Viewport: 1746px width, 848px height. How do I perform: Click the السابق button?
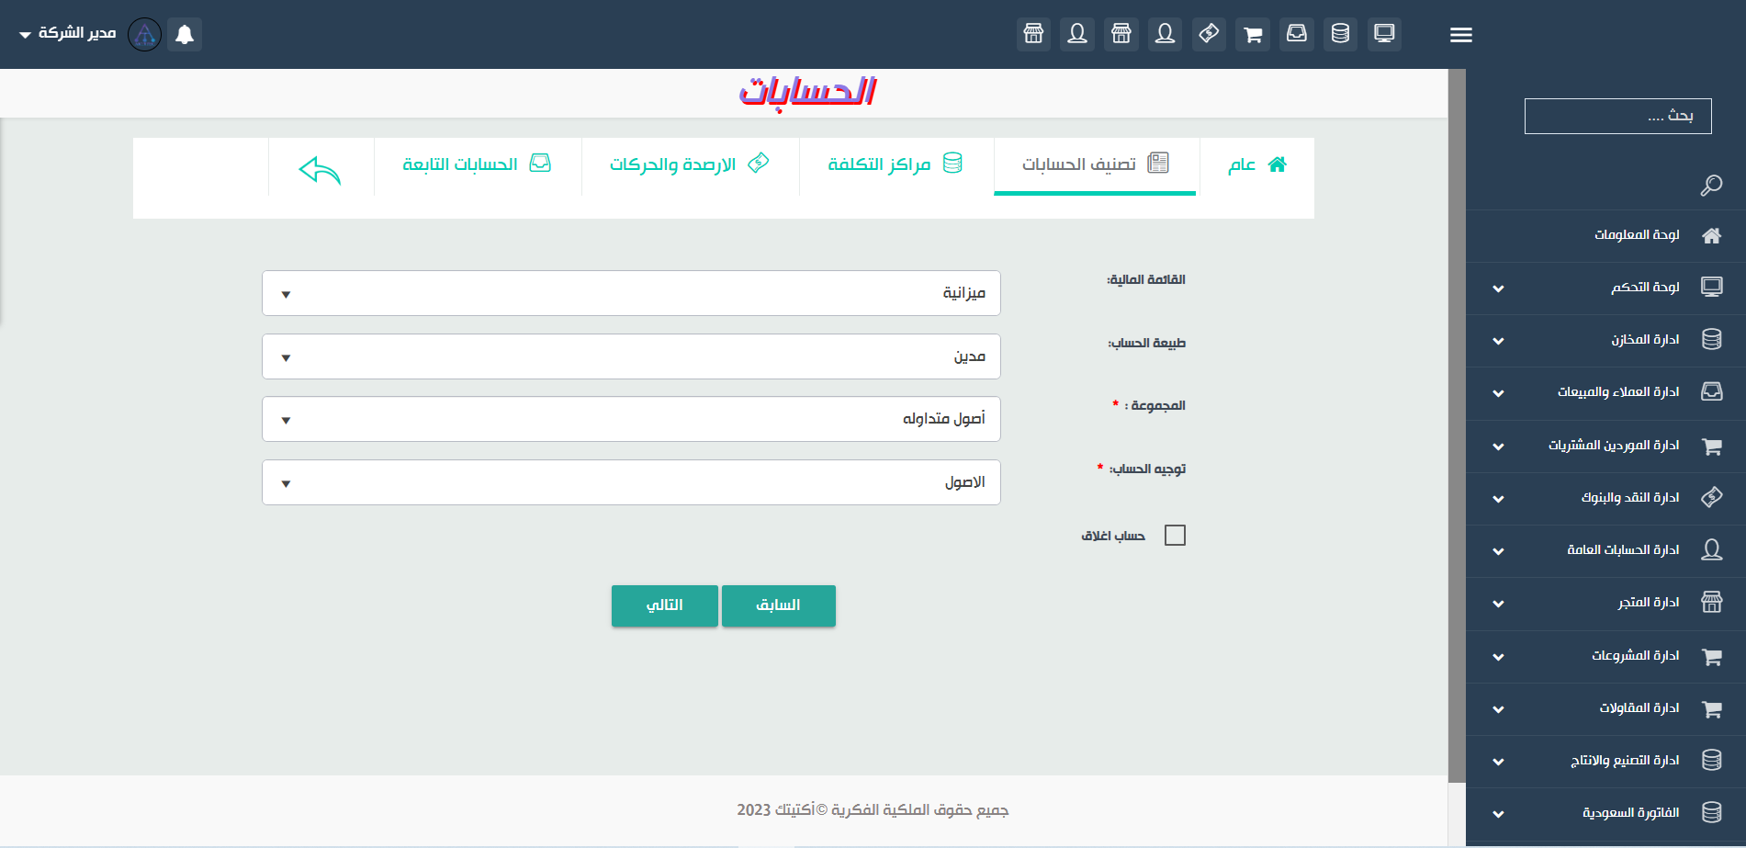pyautogui.click(x=779, y=605)
